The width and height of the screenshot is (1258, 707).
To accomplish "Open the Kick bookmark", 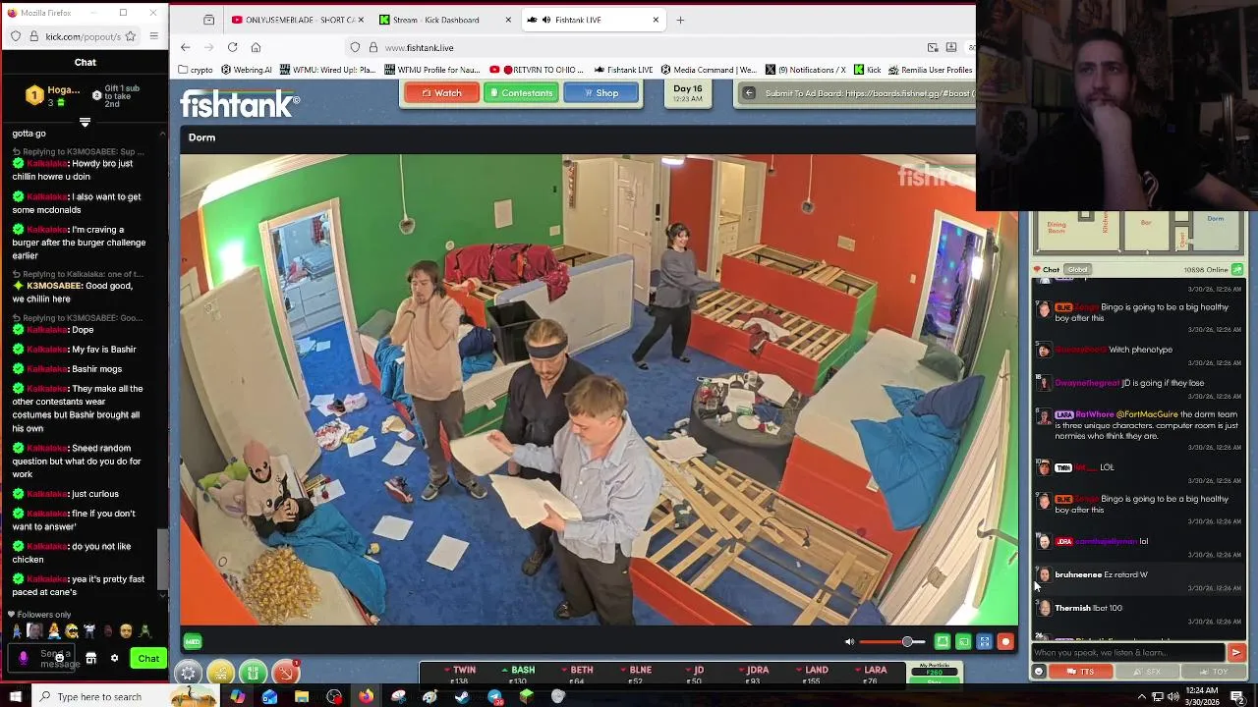I will [867, 70].
